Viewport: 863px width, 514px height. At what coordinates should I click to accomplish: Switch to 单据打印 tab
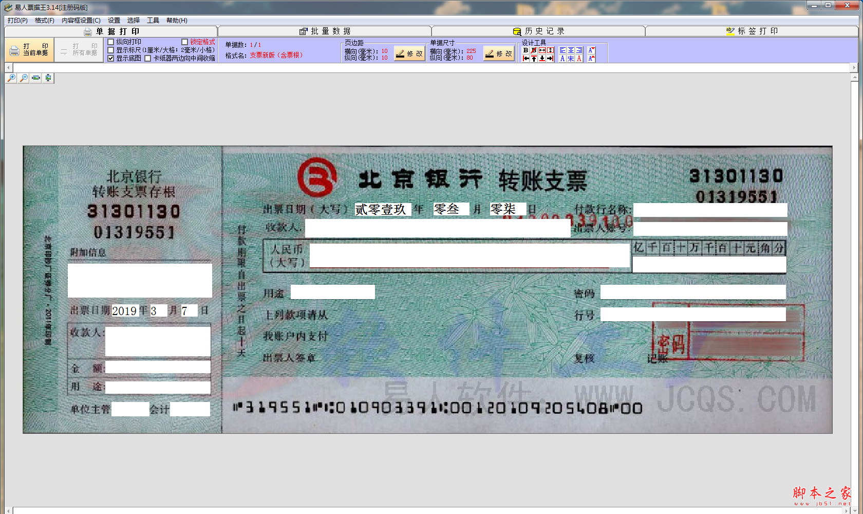point(111,31)
